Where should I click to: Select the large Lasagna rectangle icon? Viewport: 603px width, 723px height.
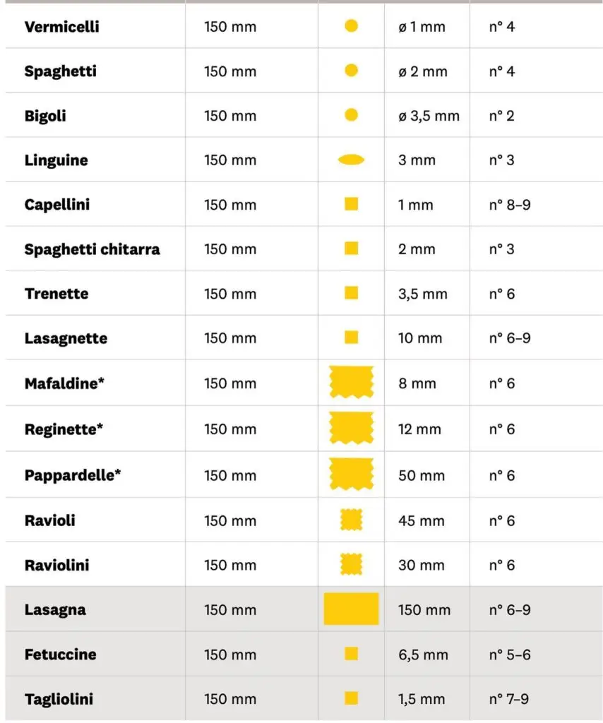[351, 609]
